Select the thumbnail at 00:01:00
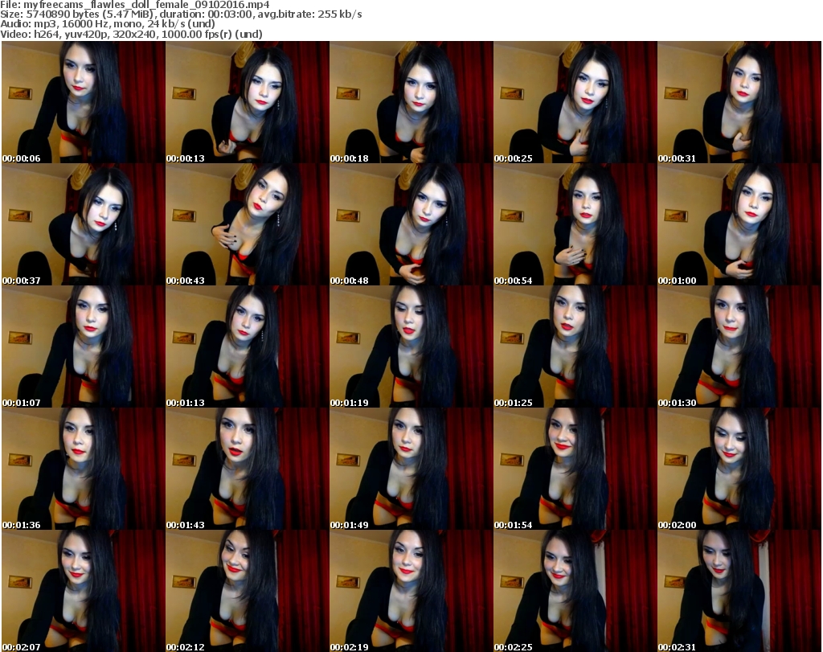The width and height of the screenshot is (823, 652). tap(739, 224)
